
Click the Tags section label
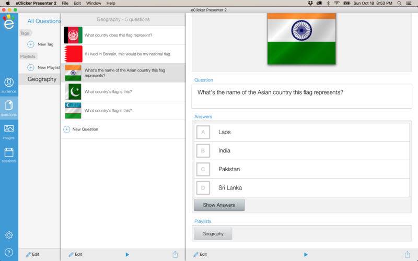(x=25, y=33)
